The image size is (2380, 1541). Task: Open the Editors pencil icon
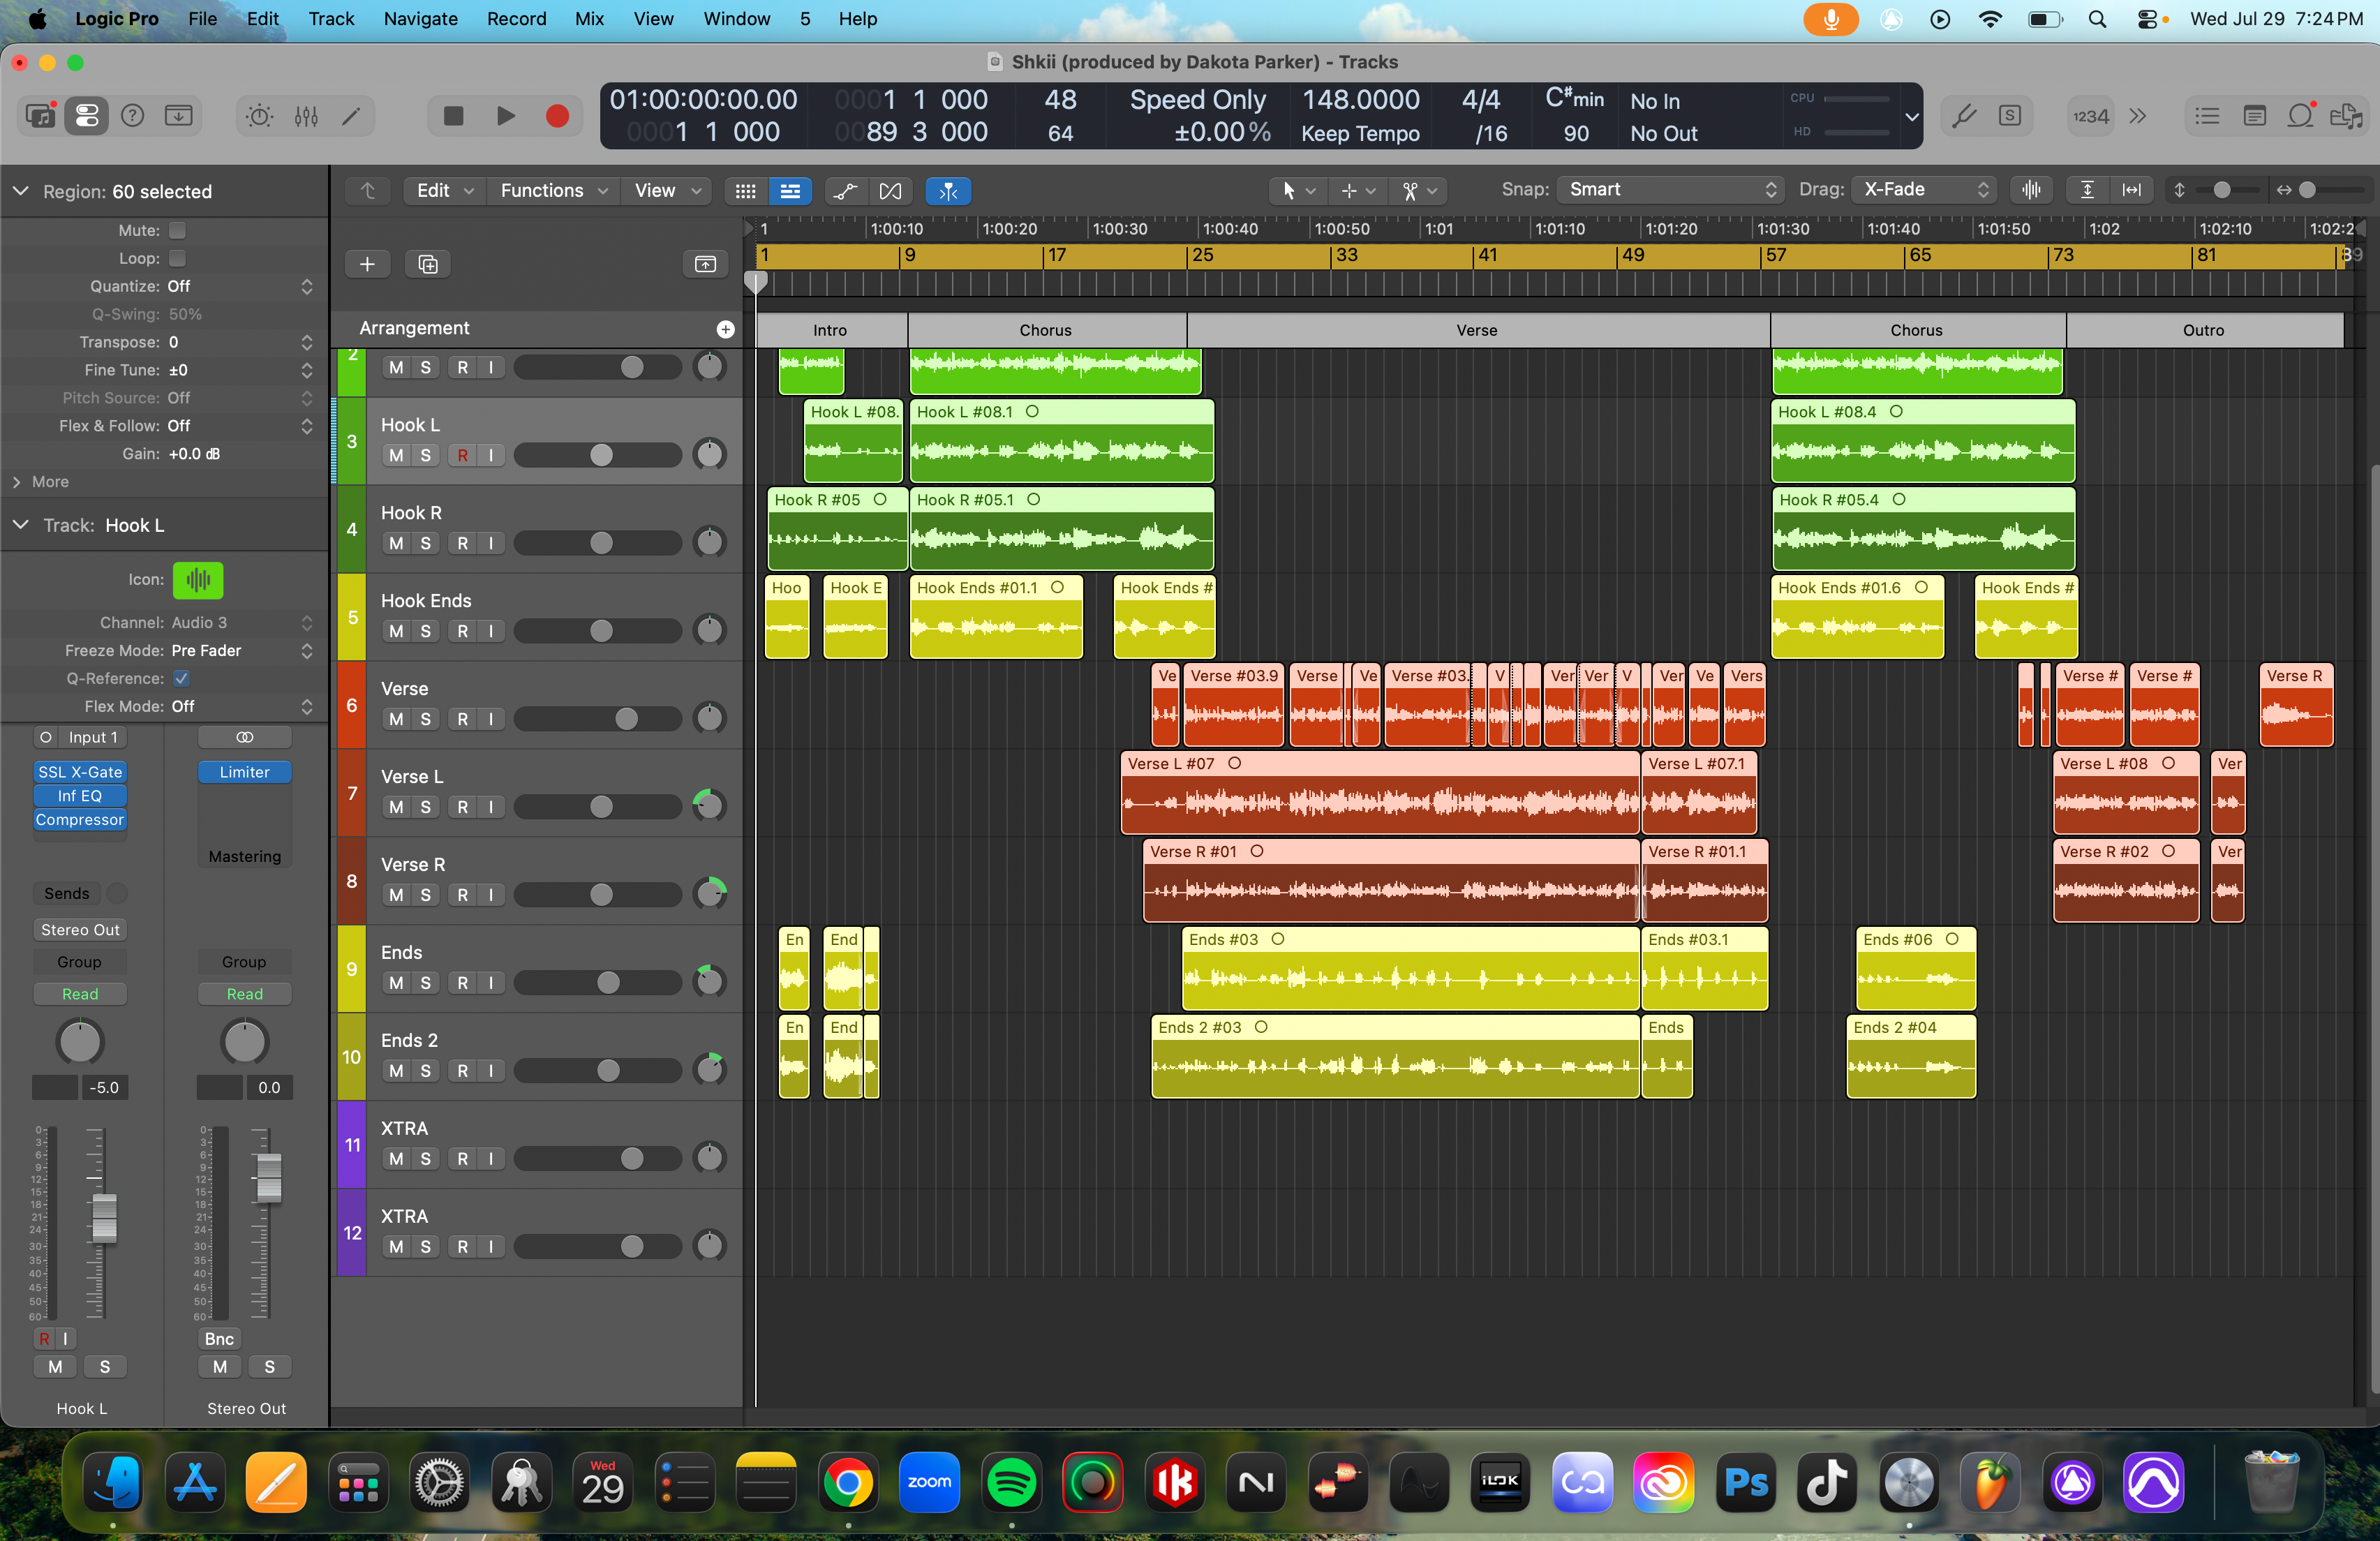click(351, 116)
